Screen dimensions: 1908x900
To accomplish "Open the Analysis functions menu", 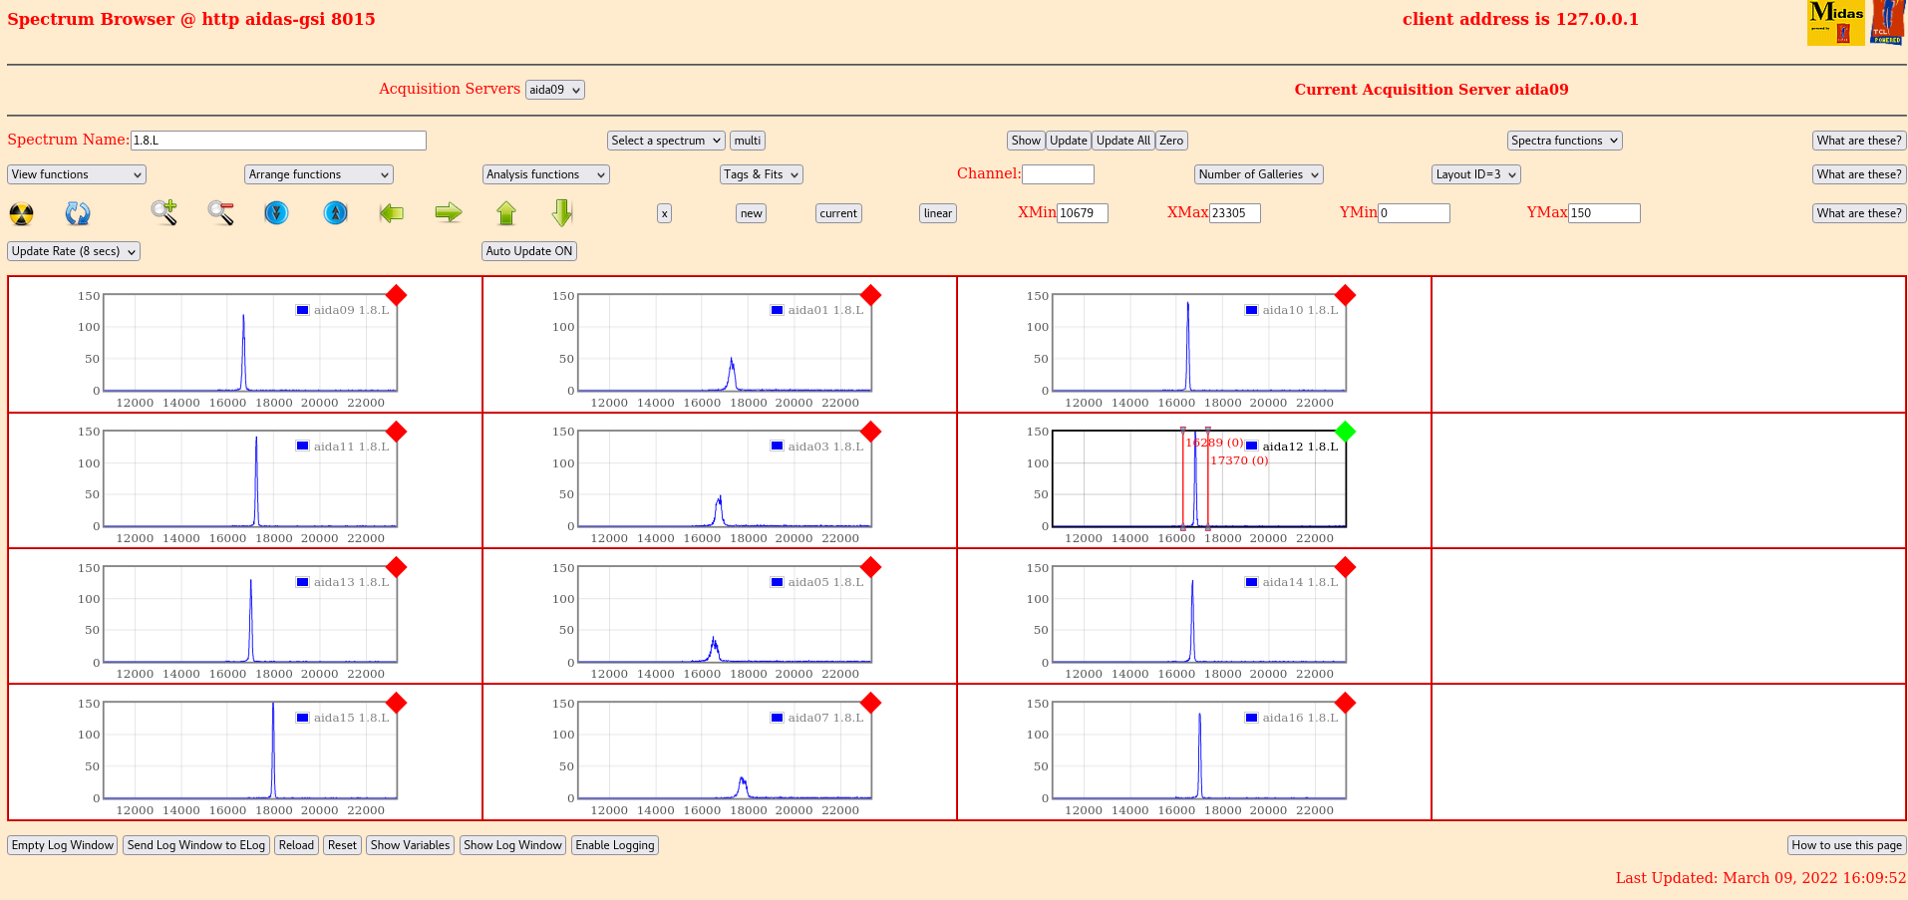I will [545, 174].
